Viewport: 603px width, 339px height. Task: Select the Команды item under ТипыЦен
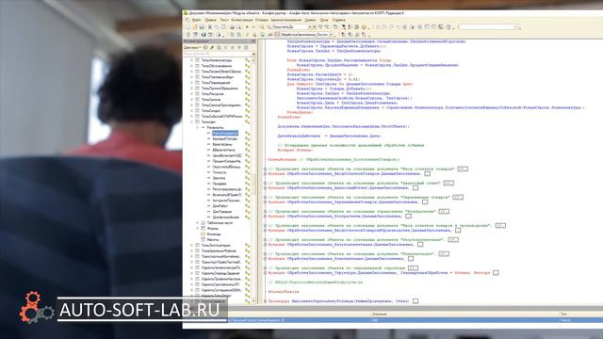pyautogui.click(x=214, y=234)
